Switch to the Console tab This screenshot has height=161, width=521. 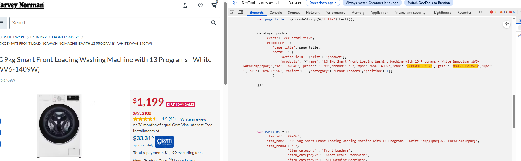tap(276, 13)
